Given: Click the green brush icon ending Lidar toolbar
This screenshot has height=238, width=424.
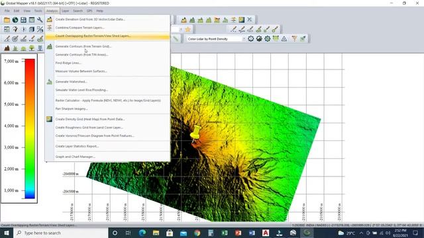Looking at the screenshot, I should pyautogui.click(x=303, y=39).
